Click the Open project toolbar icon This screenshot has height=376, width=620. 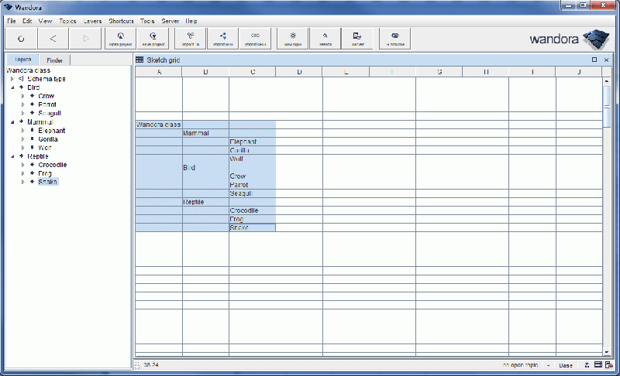120,38
